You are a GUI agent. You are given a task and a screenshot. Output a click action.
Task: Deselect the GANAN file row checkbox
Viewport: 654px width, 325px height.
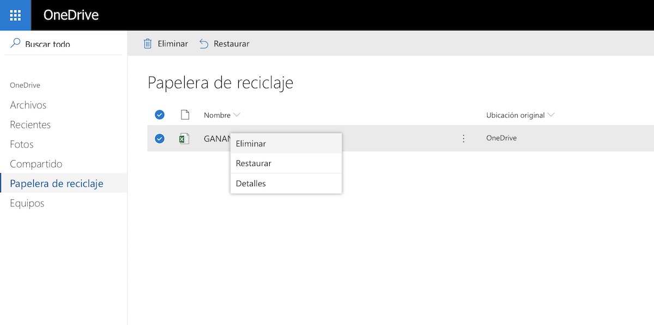[x=160, y=138]
